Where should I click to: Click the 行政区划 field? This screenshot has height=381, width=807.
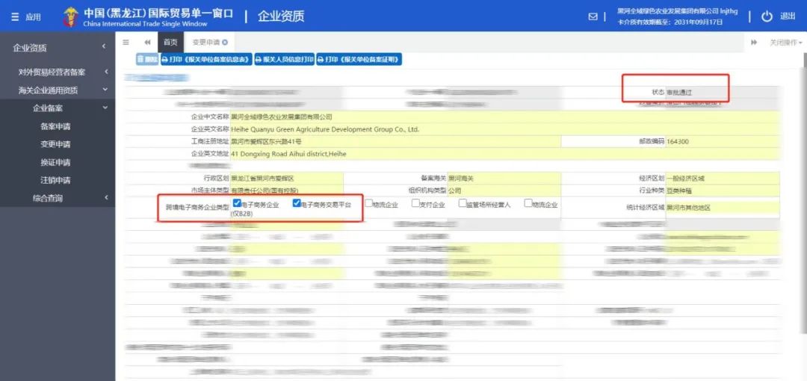287,178
